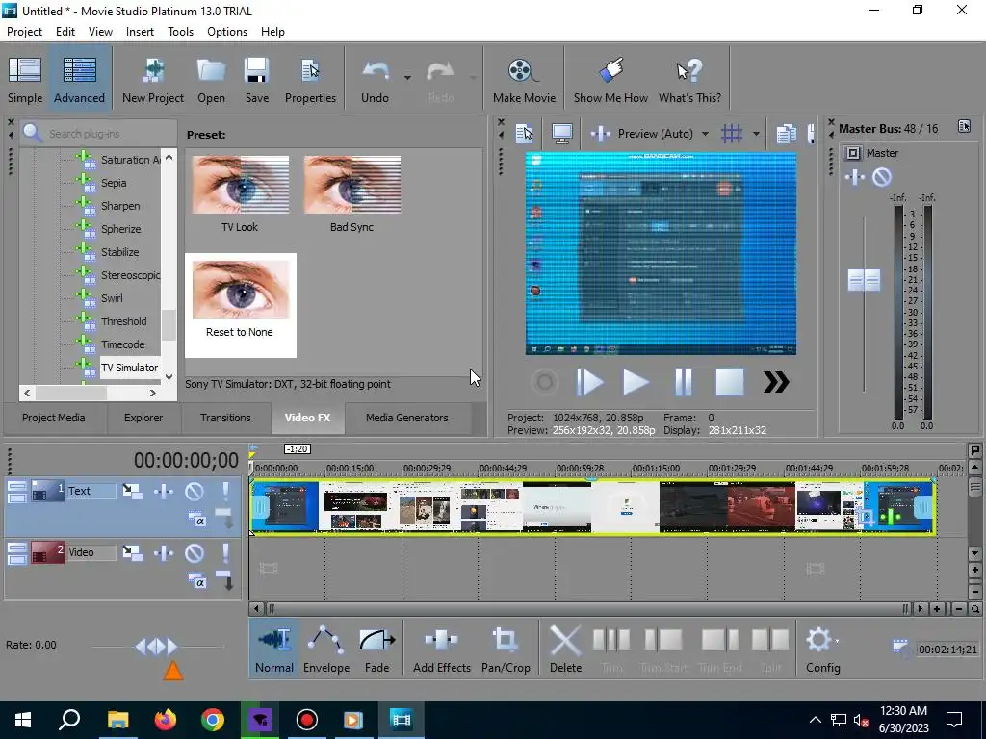Image resolution: width=986 pixels, height=739 pixels.
Task: Choose the Bad Sync preset
Action: 352,194
